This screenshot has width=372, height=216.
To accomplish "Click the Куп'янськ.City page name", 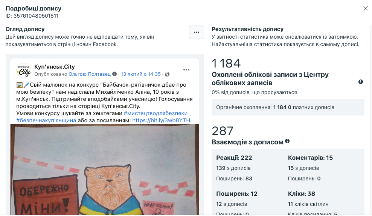I will coord(55,67).
